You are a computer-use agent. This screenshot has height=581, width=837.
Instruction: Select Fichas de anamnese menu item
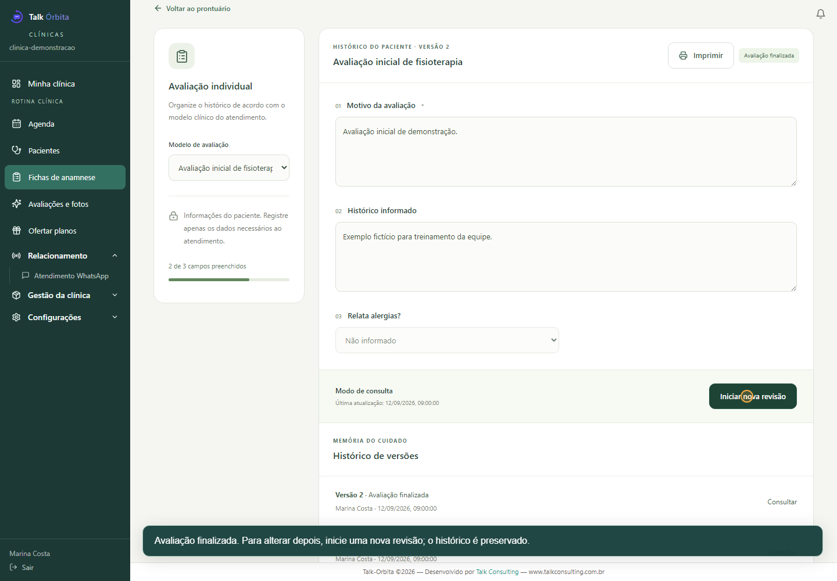click(65, 177)
